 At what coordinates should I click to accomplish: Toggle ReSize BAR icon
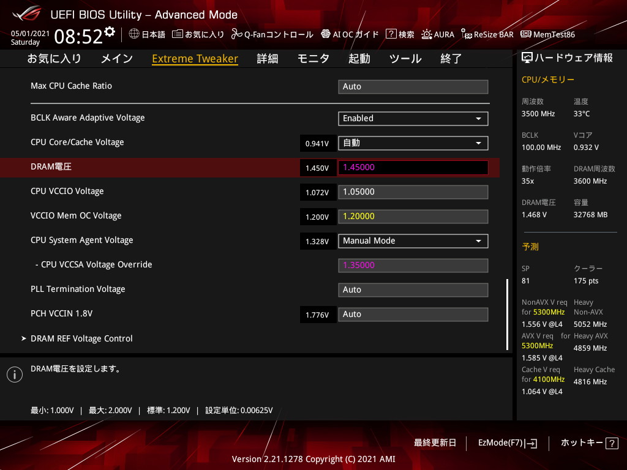point(466,34)
